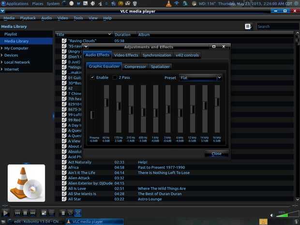Click the stop playback button
This screenshot has height=225, width=300.
(25, 212)
